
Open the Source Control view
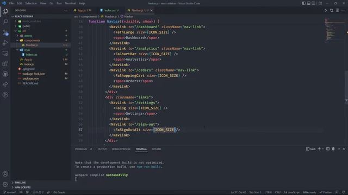(x=5, y=32)
